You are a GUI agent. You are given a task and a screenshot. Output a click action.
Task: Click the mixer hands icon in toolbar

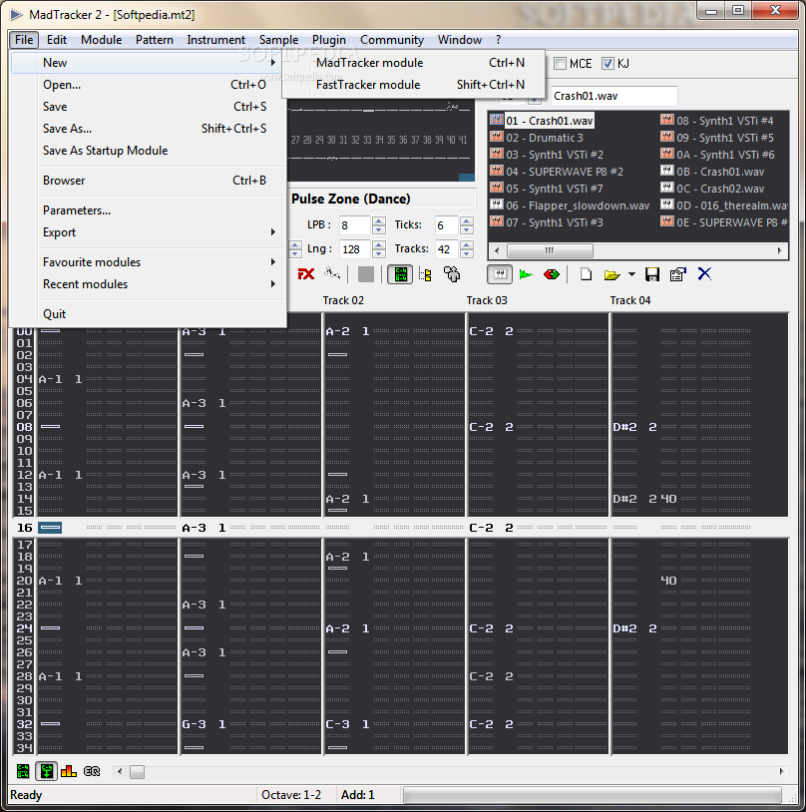(x=452, y=274)
